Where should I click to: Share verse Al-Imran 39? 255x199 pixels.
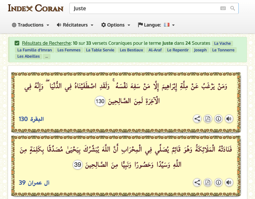(x=197, y=182)
